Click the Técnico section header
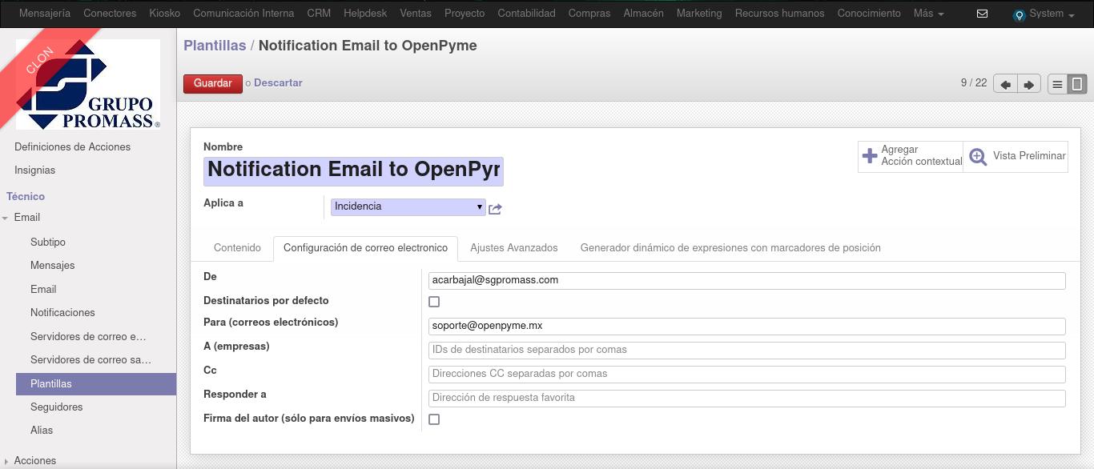This screenshot has width=1094, height=469. click(26, 197)
